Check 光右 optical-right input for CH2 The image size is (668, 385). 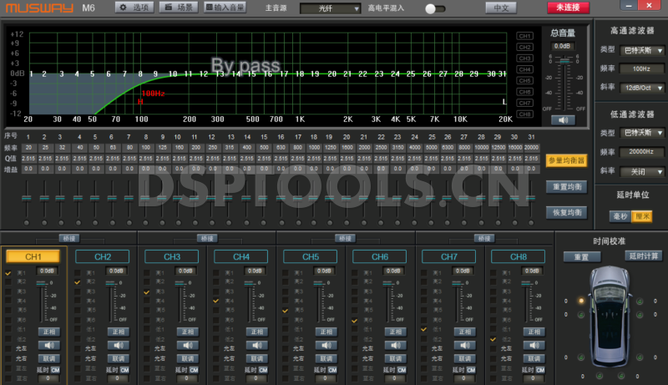[x=77, y=358]
